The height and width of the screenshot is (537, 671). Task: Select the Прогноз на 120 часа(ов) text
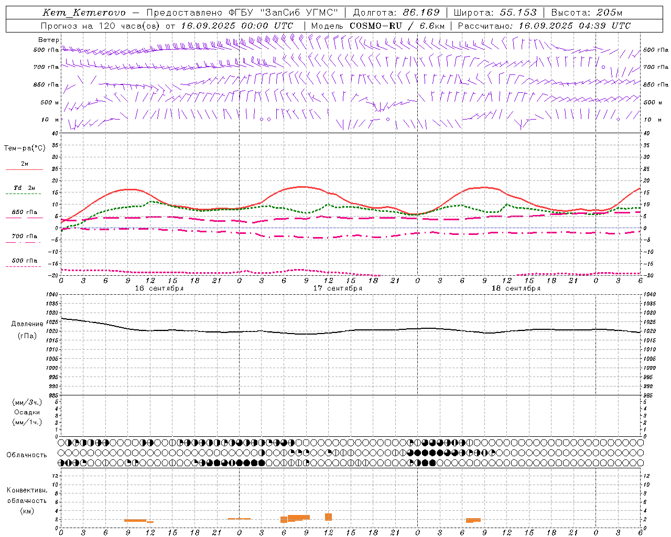[101, 26]
